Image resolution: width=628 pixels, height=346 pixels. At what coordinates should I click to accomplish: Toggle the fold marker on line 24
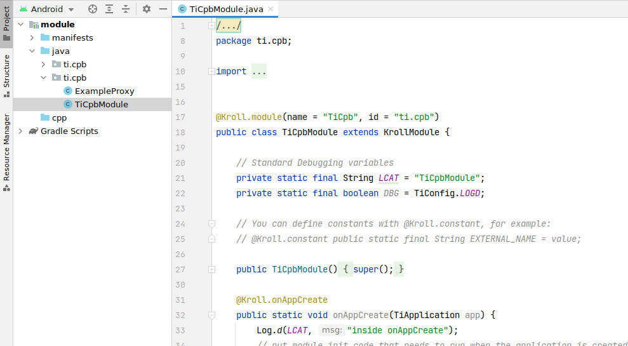pos(211,224)
